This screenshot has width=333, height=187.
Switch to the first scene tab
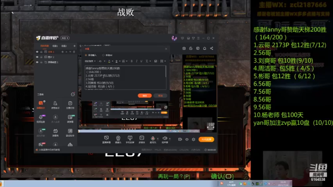click(45, 46)
